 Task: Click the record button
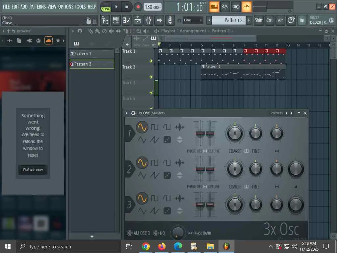(x=138, y=7)
